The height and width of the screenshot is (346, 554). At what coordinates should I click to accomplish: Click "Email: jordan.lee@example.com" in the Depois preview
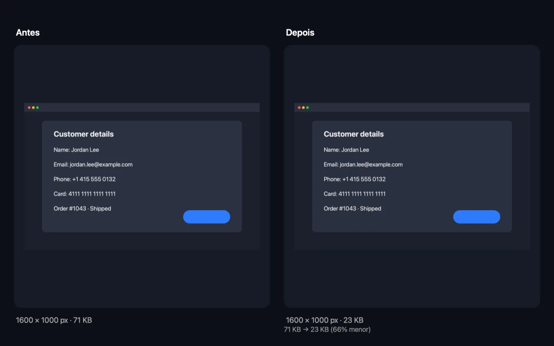363,164
